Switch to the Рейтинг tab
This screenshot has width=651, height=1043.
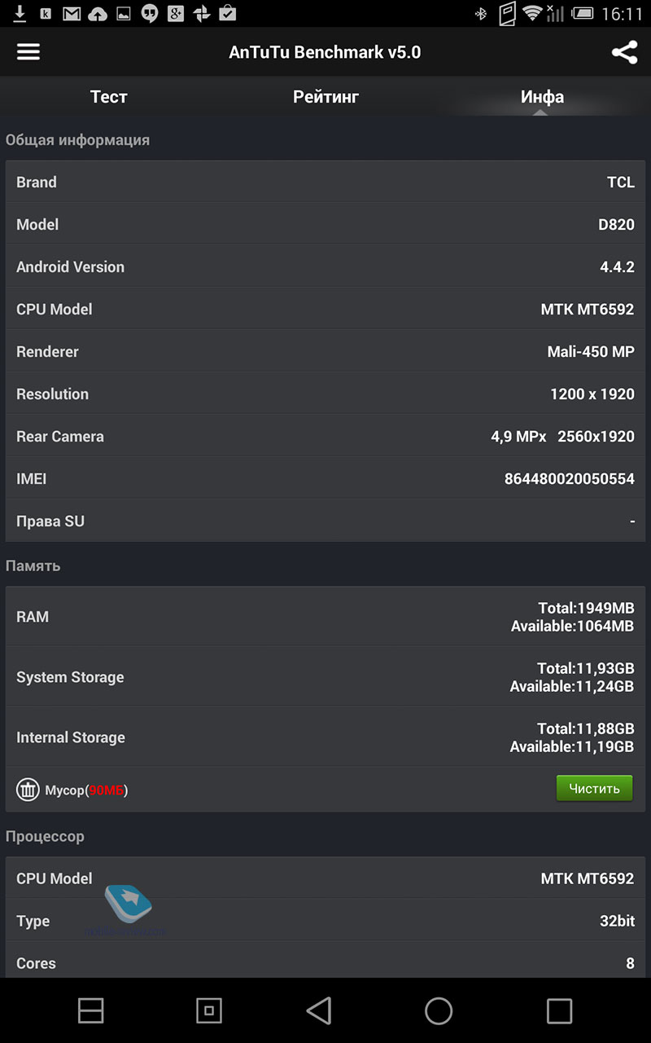click(x=325, y=97)
